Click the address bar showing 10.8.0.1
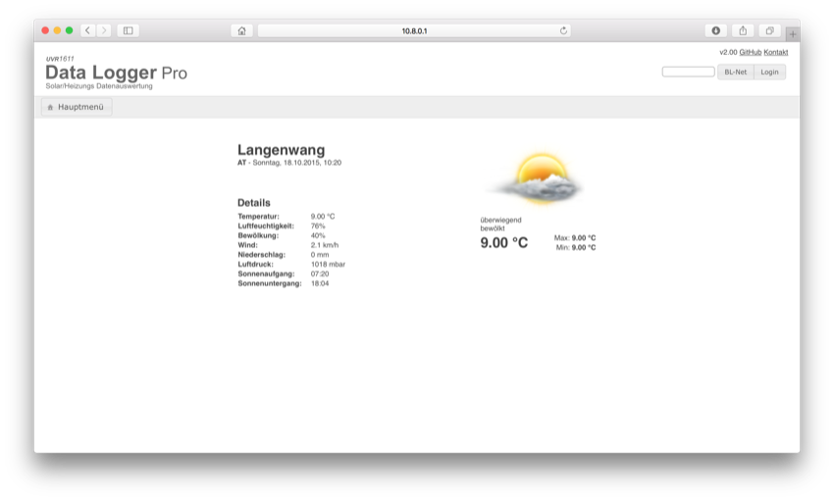The width and height of the screenshot is (834, 501). click(414, 30)
